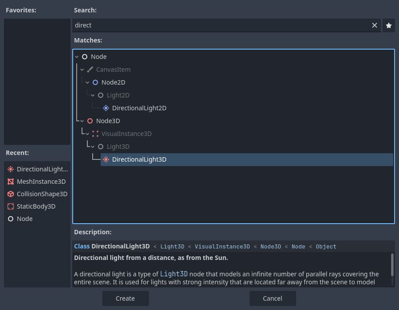Click the VisualInstance3D icon
Image resolution: width=399 pixels, height=310 pixels.
pyautogui.click(x=95, y=133)
